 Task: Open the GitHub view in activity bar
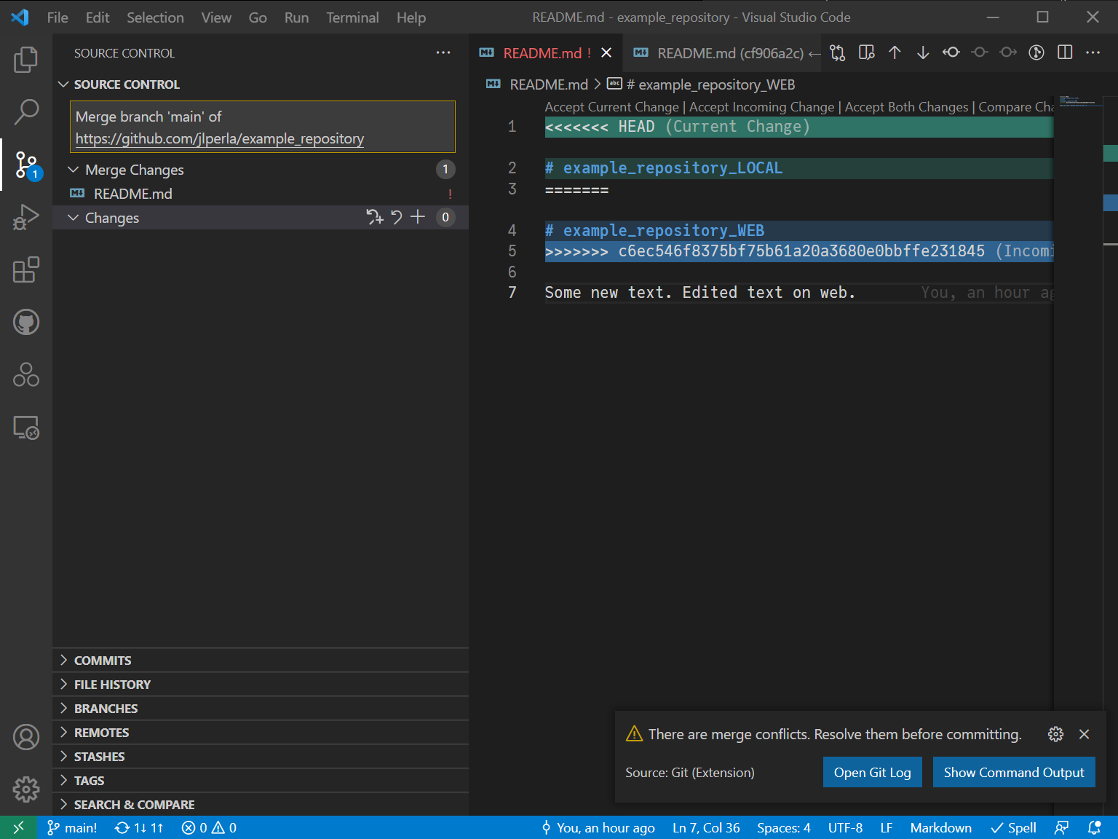[x=26, y=322]
